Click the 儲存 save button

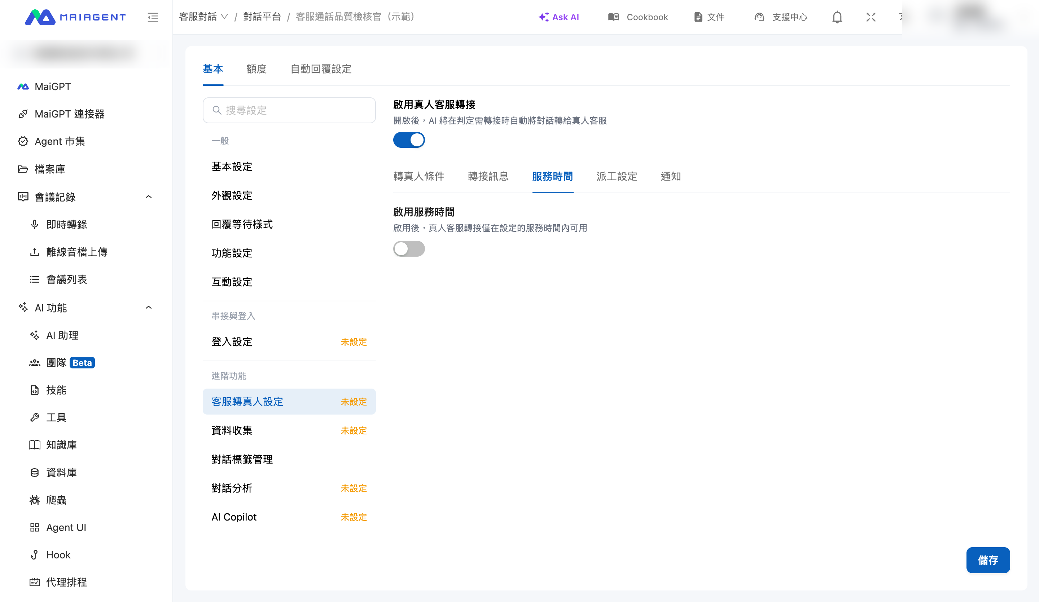pyautogui.click(x=988, y=560)
